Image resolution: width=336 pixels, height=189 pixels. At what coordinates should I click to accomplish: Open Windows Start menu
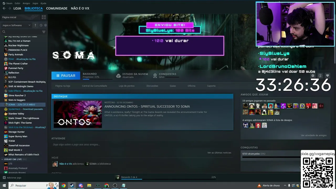pos(4,186)
